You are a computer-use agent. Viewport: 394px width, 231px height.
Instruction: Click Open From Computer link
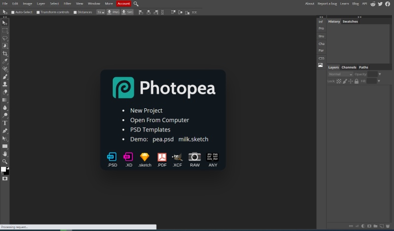pos(160,120)
